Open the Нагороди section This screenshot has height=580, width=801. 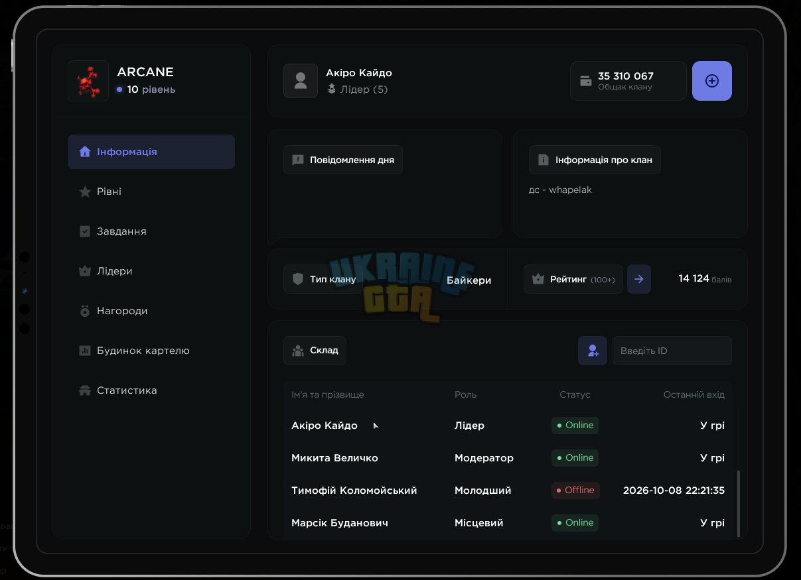click(x=151, y=311)
